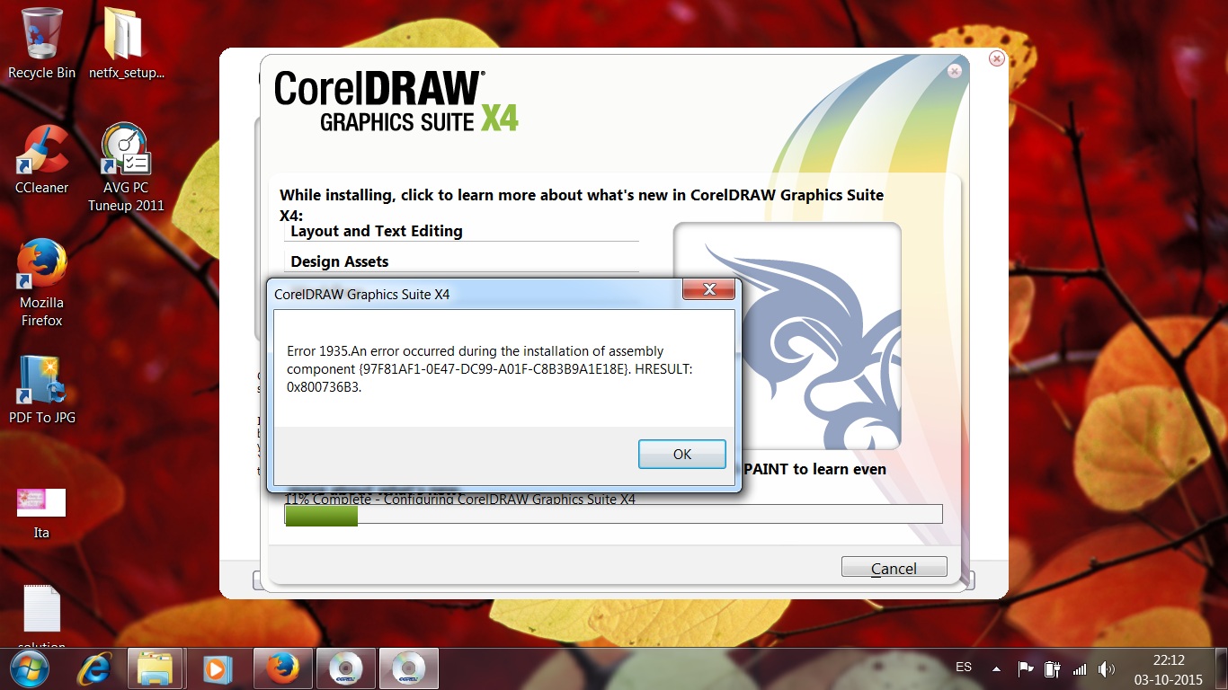
Task: Click the Error 1935 message text
Action: (x=489, y=369)
